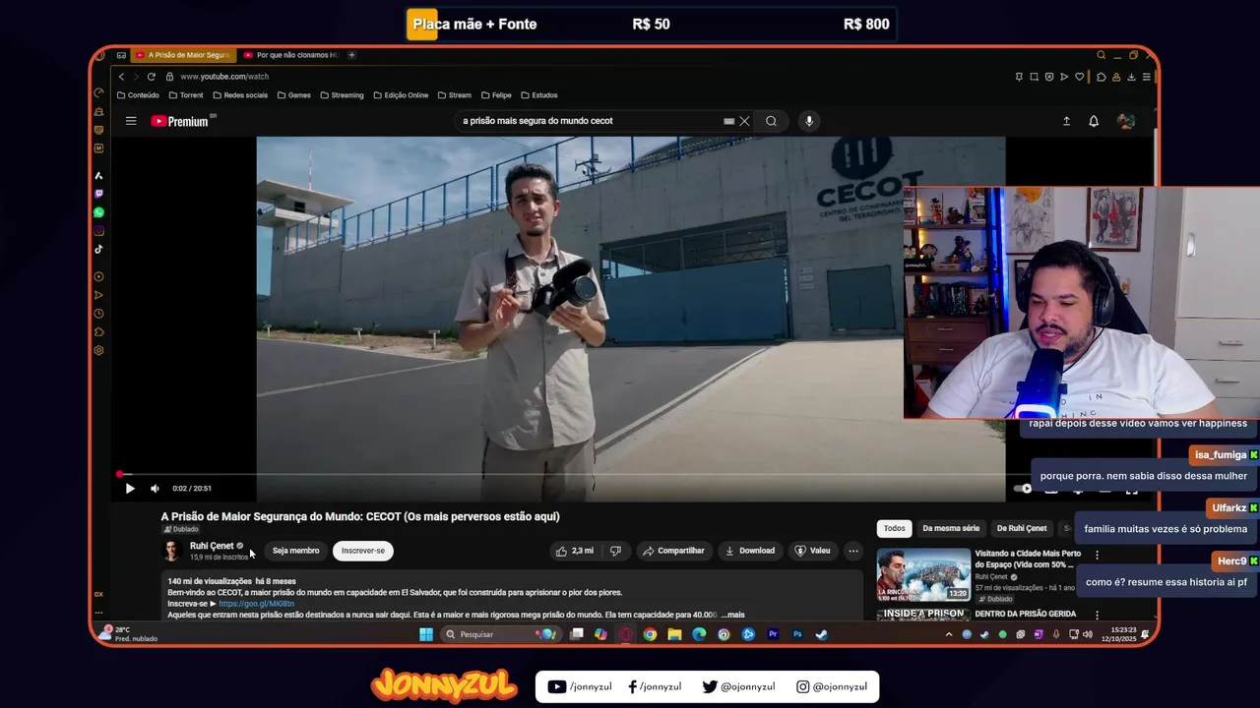This screenshot has height=708, width=1260.
Task: Open the sidebar settings gear icon
Action: pyautogui.click(x=98, y=351)
